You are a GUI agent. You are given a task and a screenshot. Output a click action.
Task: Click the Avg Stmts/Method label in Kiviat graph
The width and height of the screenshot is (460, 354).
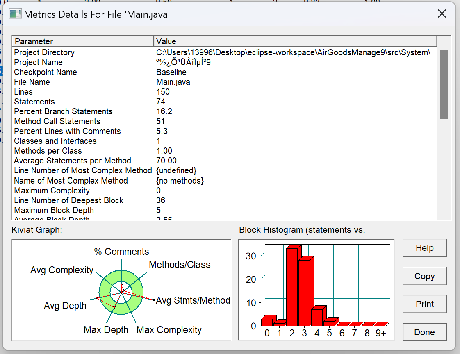click(193, 300)
